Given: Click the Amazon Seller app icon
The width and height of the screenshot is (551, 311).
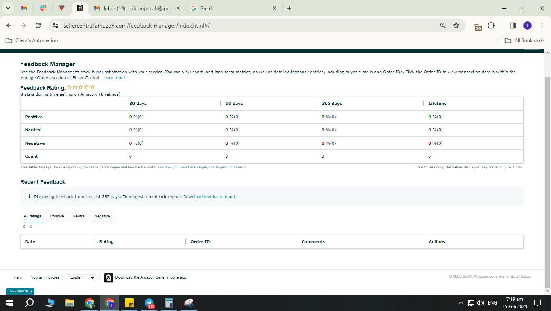Looking at the screenshot, I should 108,277.
